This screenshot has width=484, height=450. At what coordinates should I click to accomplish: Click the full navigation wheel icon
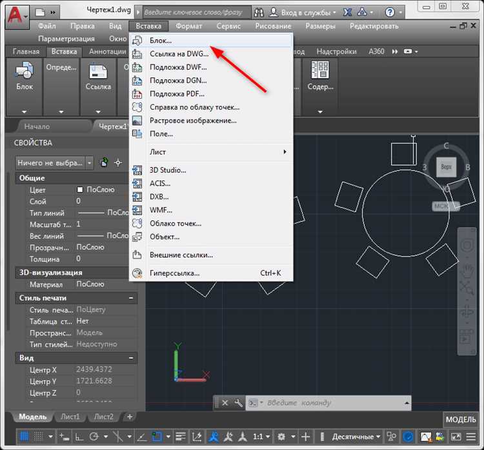(x=467, y=246)
